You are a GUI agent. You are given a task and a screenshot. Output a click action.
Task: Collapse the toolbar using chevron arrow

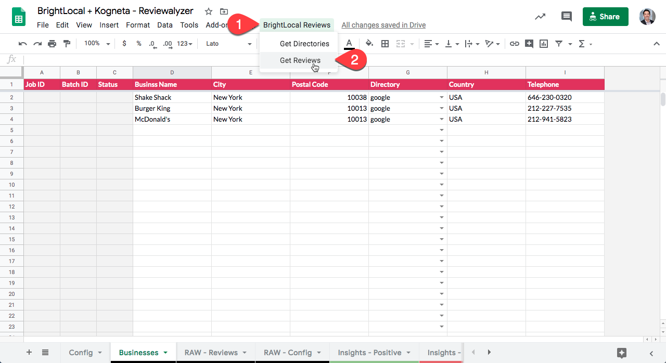tap(657, 44)
